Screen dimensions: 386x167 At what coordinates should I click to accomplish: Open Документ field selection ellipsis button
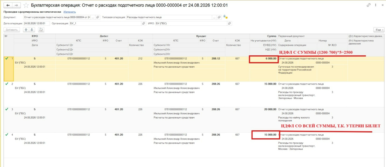(93, 17)
